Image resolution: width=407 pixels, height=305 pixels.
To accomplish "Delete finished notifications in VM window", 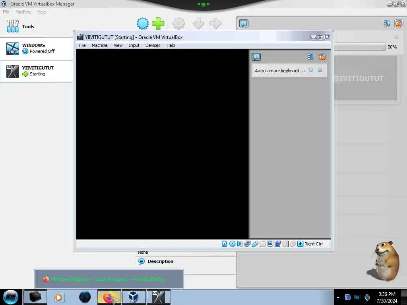I will tap(322, 57).
